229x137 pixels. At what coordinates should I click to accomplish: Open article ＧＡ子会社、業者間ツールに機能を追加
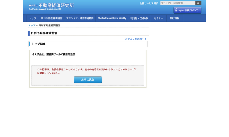[54, 54]
